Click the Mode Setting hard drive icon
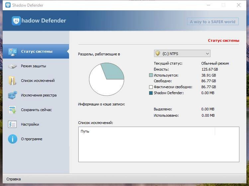Viewport: 249px width, 186px height. click(x=12, y=66)
